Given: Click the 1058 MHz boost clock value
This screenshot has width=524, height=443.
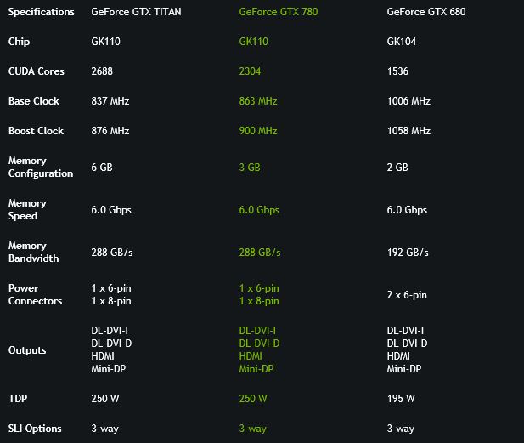Looking at the screenshot, I should click(408, 131).
